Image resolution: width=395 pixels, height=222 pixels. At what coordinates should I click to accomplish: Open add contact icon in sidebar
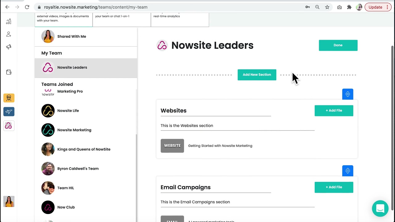tap(9, 34)
